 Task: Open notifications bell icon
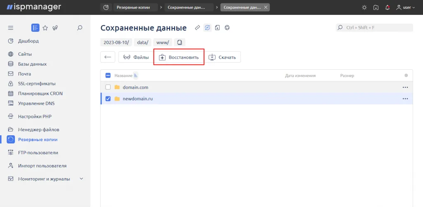[387, 7]
